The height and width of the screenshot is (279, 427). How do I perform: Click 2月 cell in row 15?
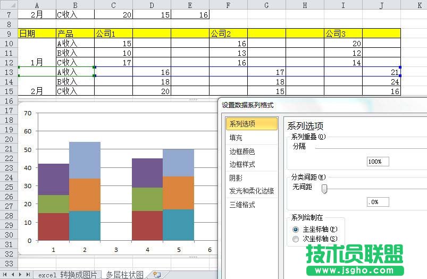(37, 91)
